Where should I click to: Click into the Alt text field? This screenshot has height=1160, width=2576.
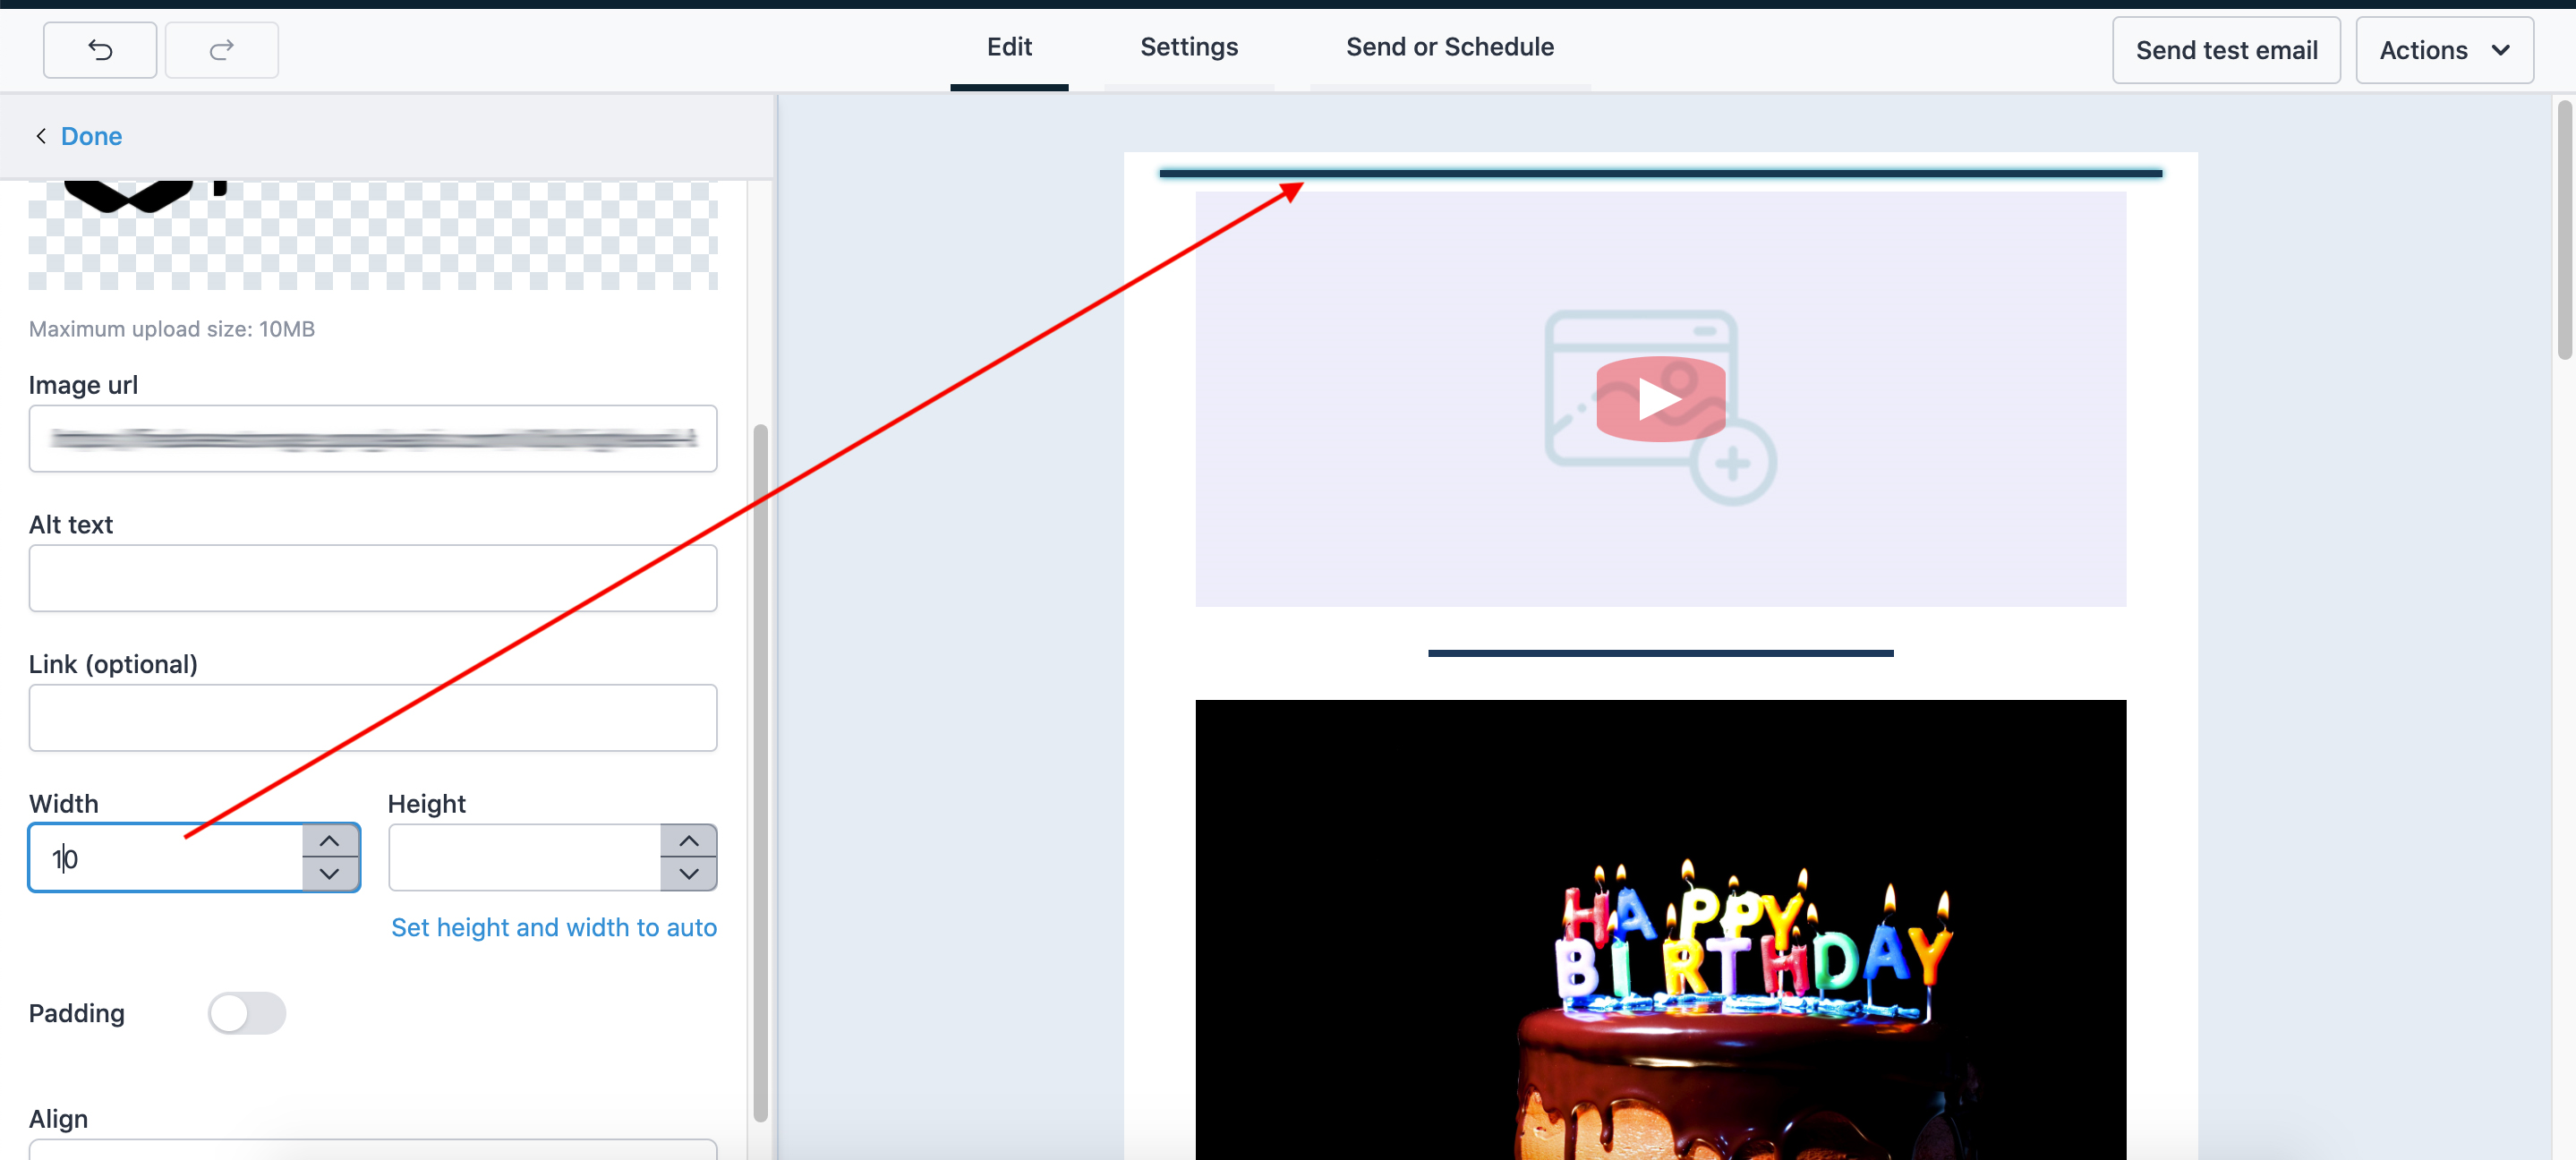[372, 578]
